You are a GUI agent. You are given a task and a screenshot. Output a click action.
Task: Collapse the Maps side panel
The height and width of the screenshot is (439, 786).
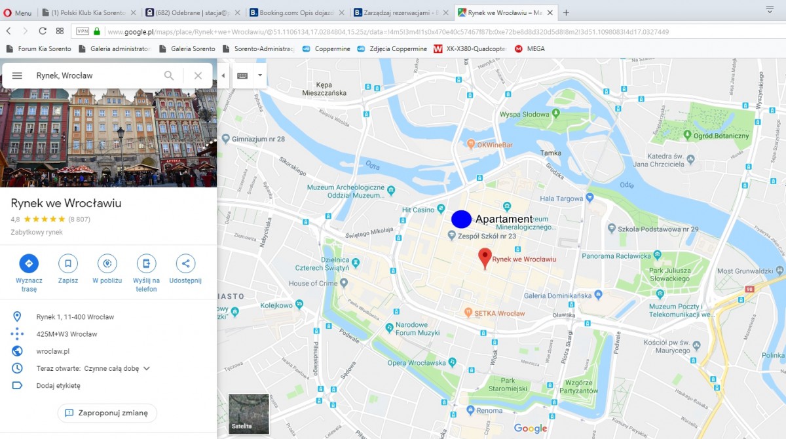[223, 75]
